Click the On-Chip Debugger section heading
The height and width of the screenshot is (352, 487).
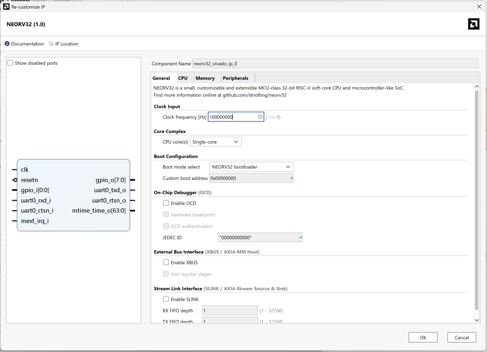point(183,193)
